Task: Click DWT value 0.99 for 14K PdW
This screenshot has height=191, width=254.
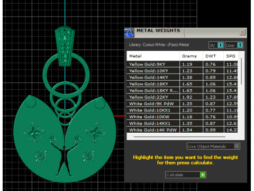Action: coord(211,130)
